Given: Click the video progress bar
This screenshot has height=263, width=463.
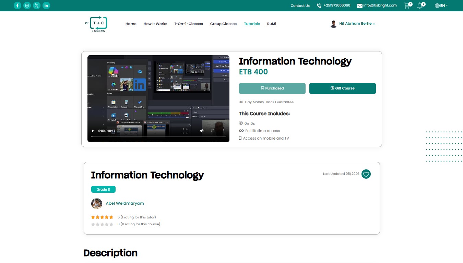Looking at the screenshot, I should [158, 137].
